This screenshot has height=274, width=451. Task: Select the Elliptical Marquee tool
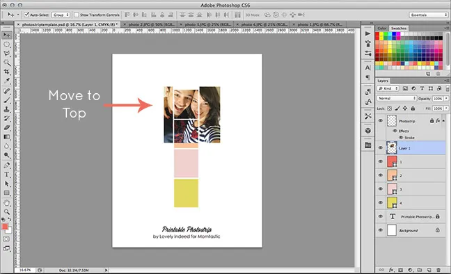(x=6, y=45)
